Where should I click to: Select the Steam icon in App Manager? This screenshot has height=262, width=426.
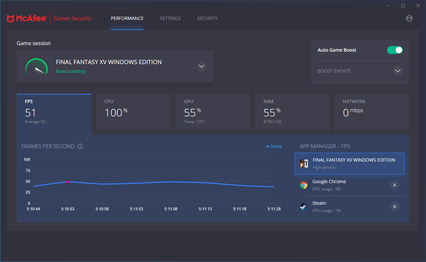coord(304,206)
